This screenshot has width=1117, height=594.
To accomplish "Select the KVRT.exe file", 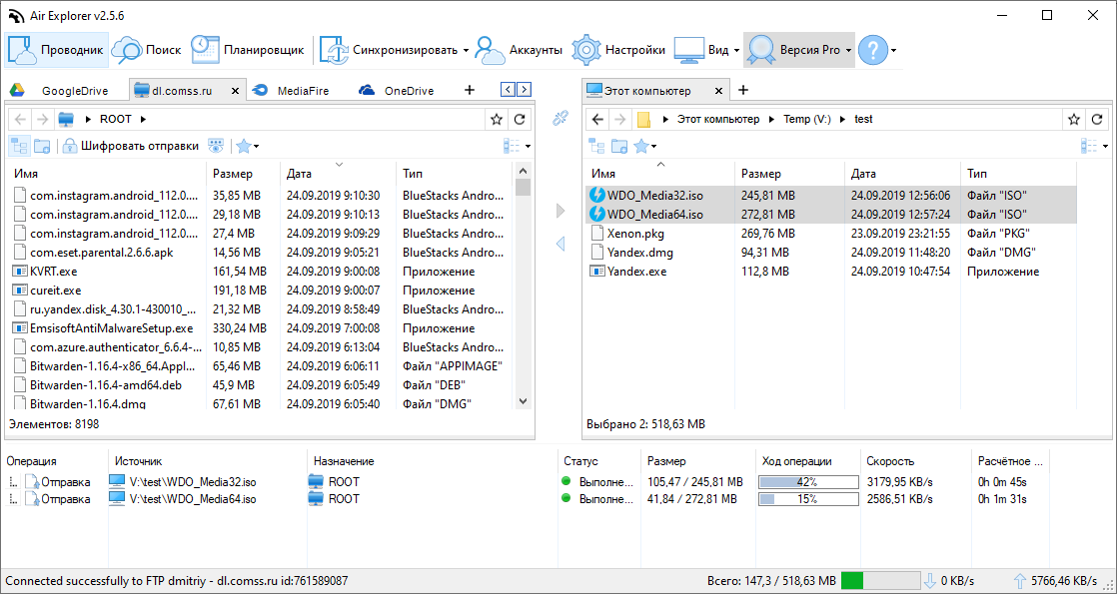I will coord(53,272).
